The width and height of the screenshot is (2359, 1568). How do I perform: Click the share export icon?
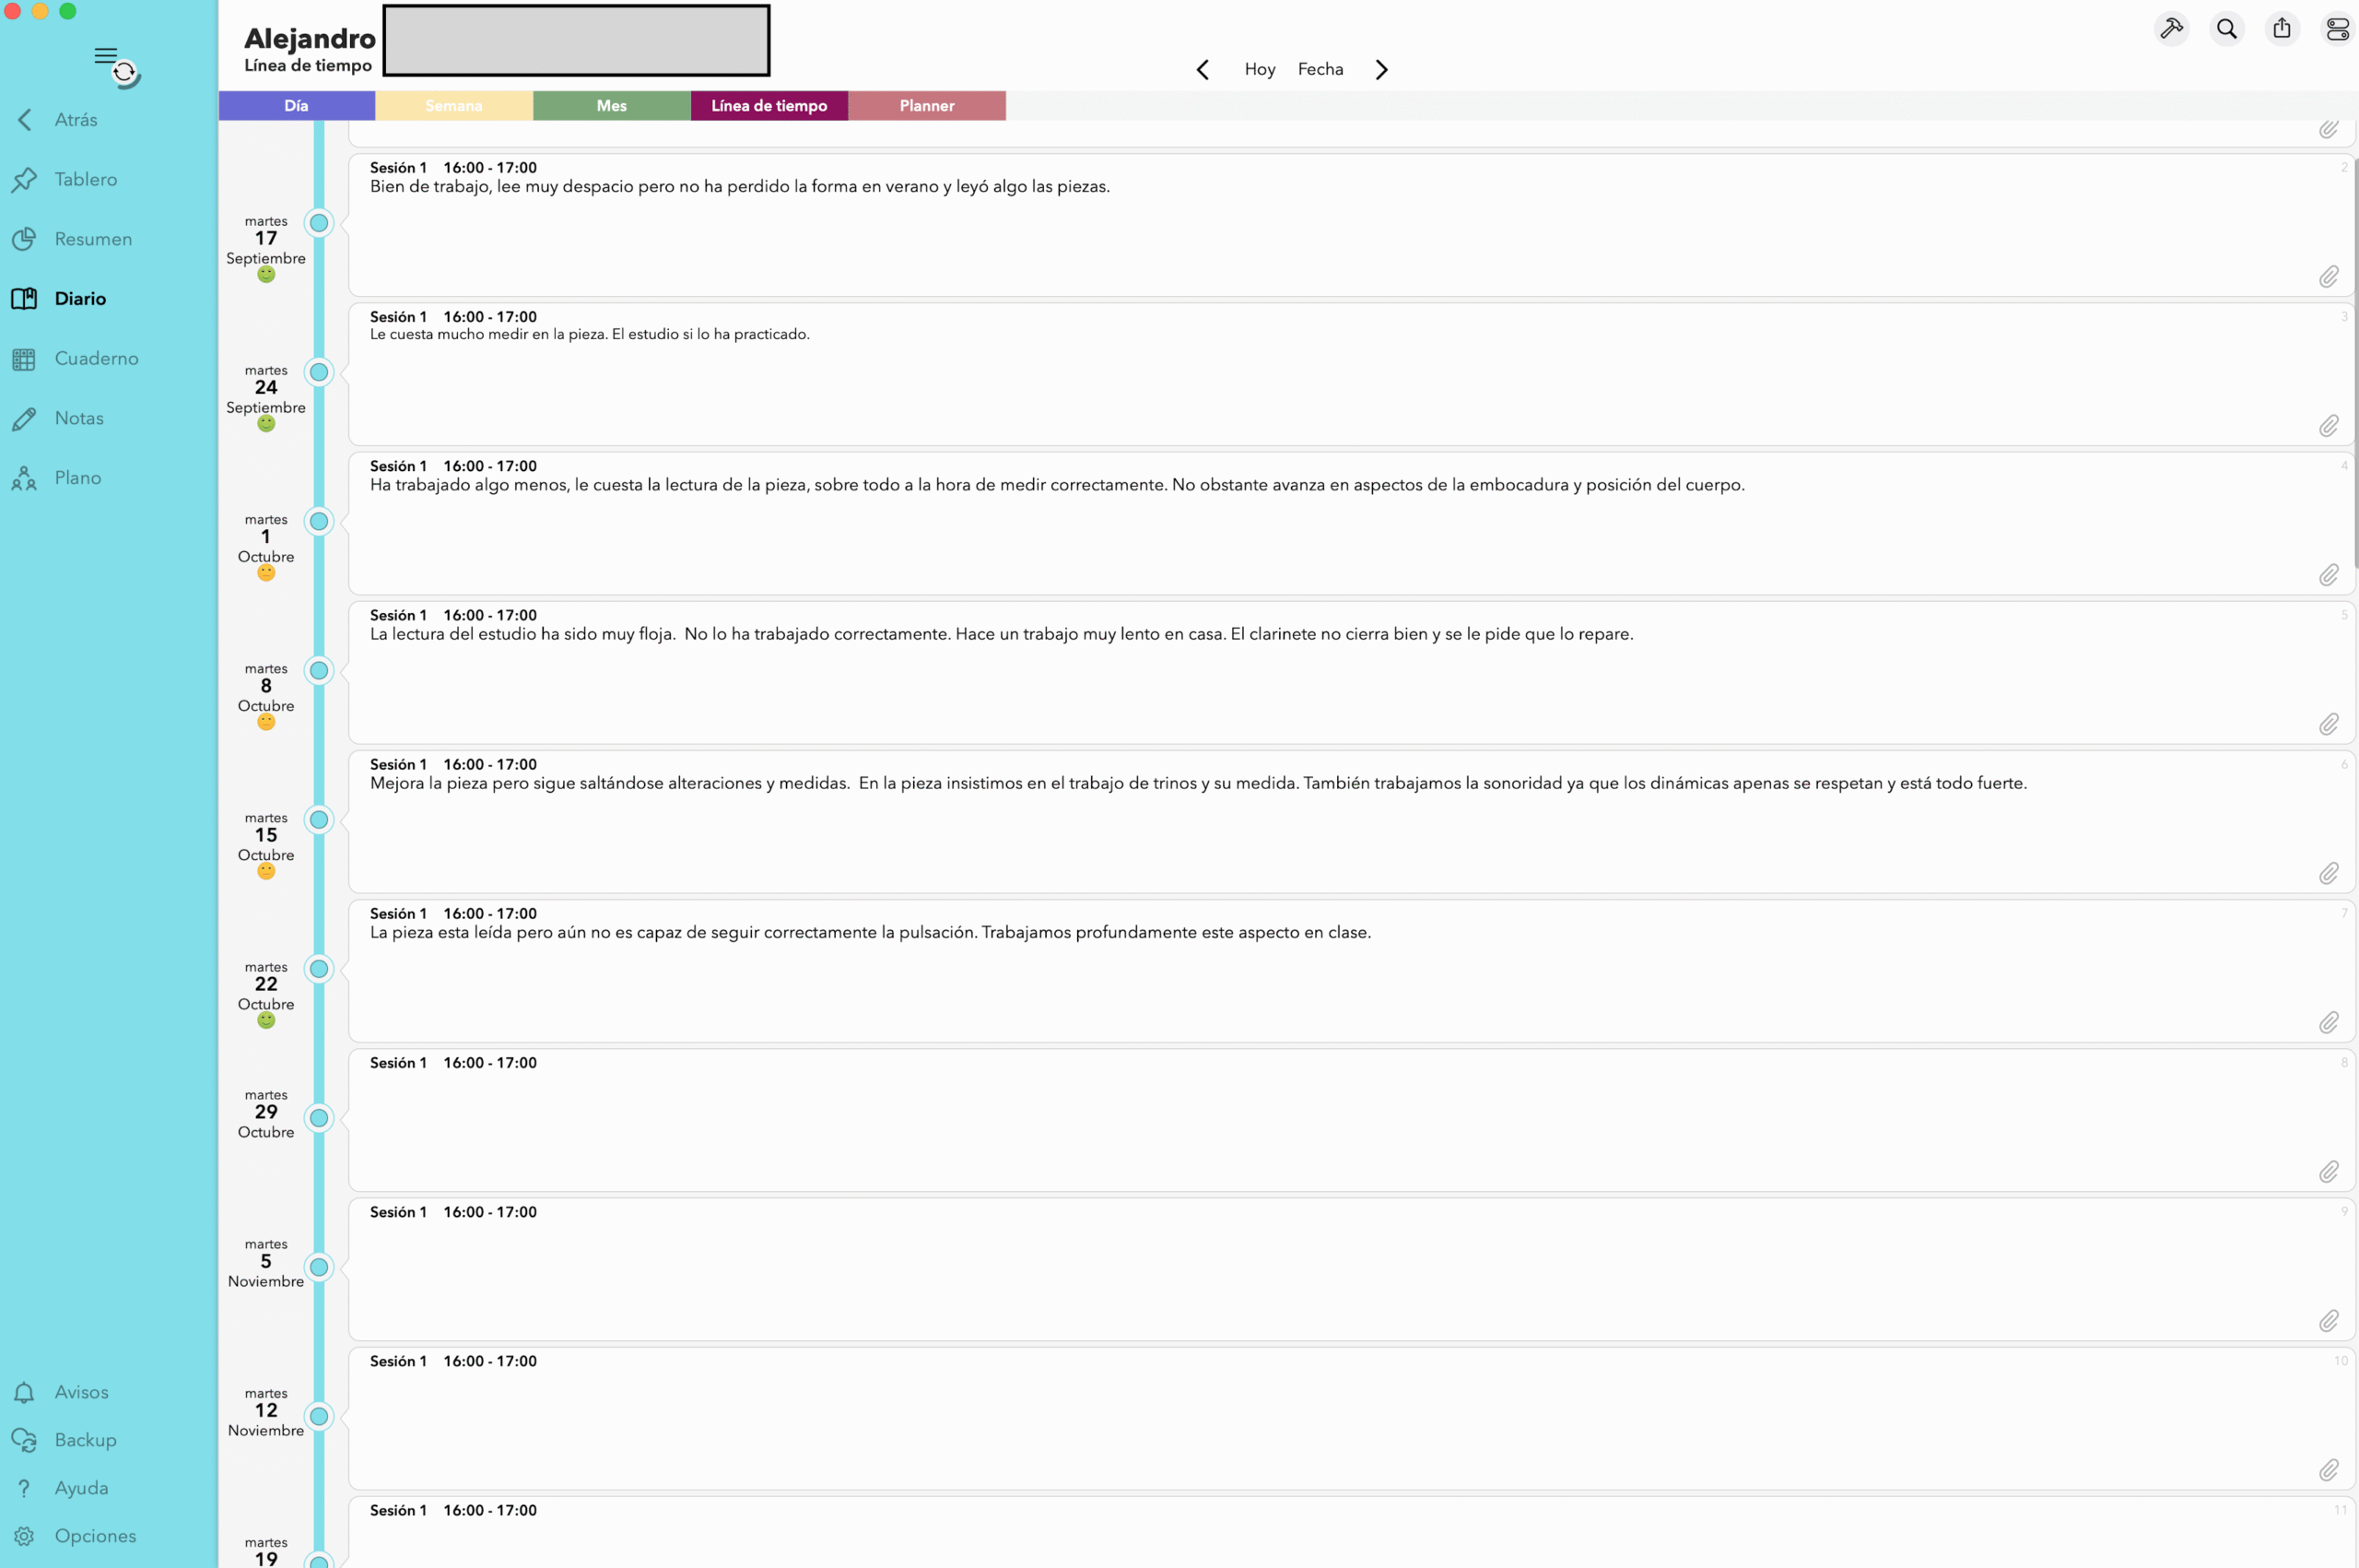pyautogui.click(x=2282, y=29)
